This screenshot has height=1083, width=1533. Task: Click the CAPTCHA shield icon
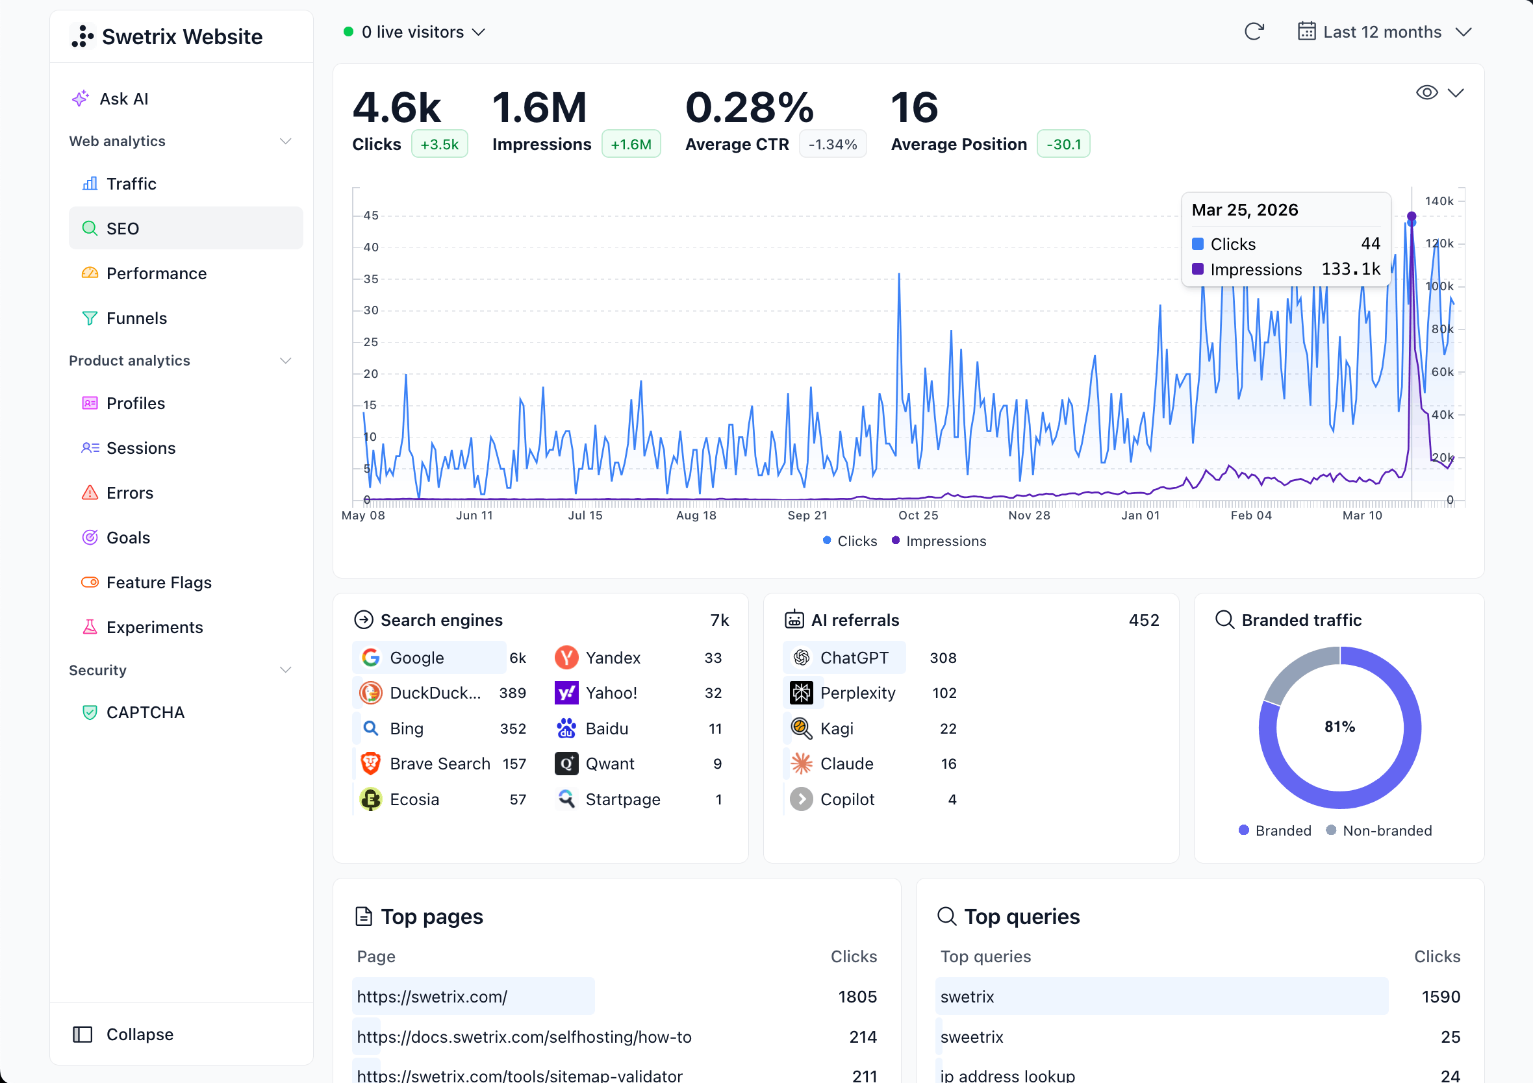pyautogui.click(x=90, y=713)
